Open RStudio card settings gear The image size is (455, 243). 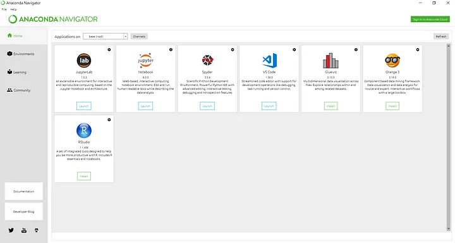109,120
